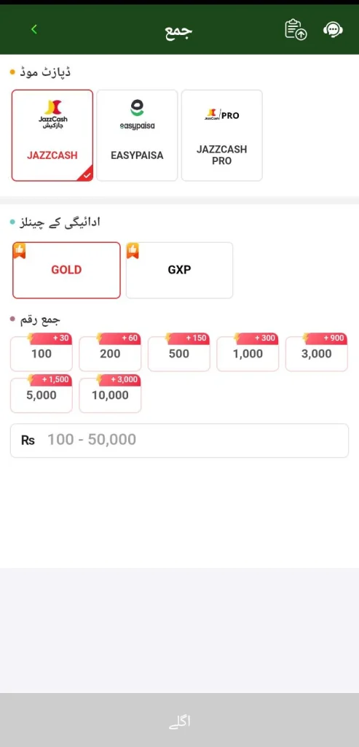Focus the Rs 100 - 50,000 amount field
This screenshot has height=747, width=359.
tap(179, 440)
